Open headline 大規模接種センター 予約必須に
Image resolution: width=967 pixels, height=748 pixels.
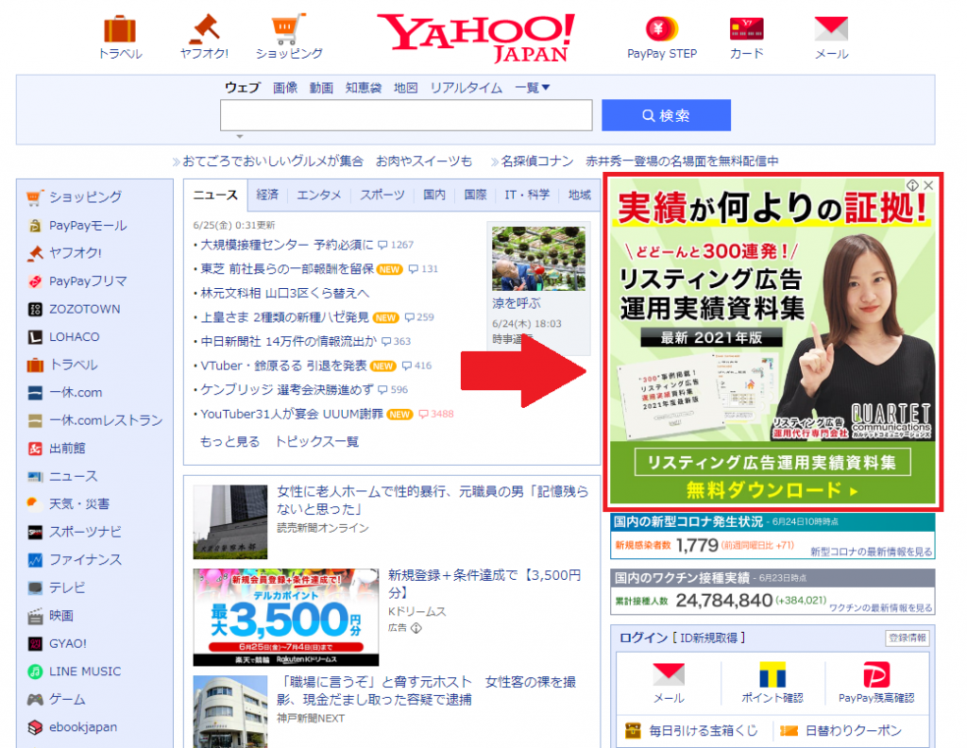pyautogui.click(x=287, y=245)
